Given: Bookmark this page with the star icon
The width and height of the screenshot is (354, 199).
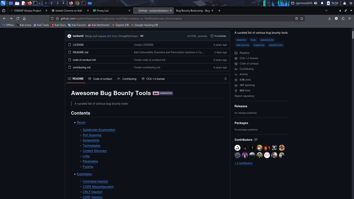Looking at the screenshot, I should [x=302, y=18].
